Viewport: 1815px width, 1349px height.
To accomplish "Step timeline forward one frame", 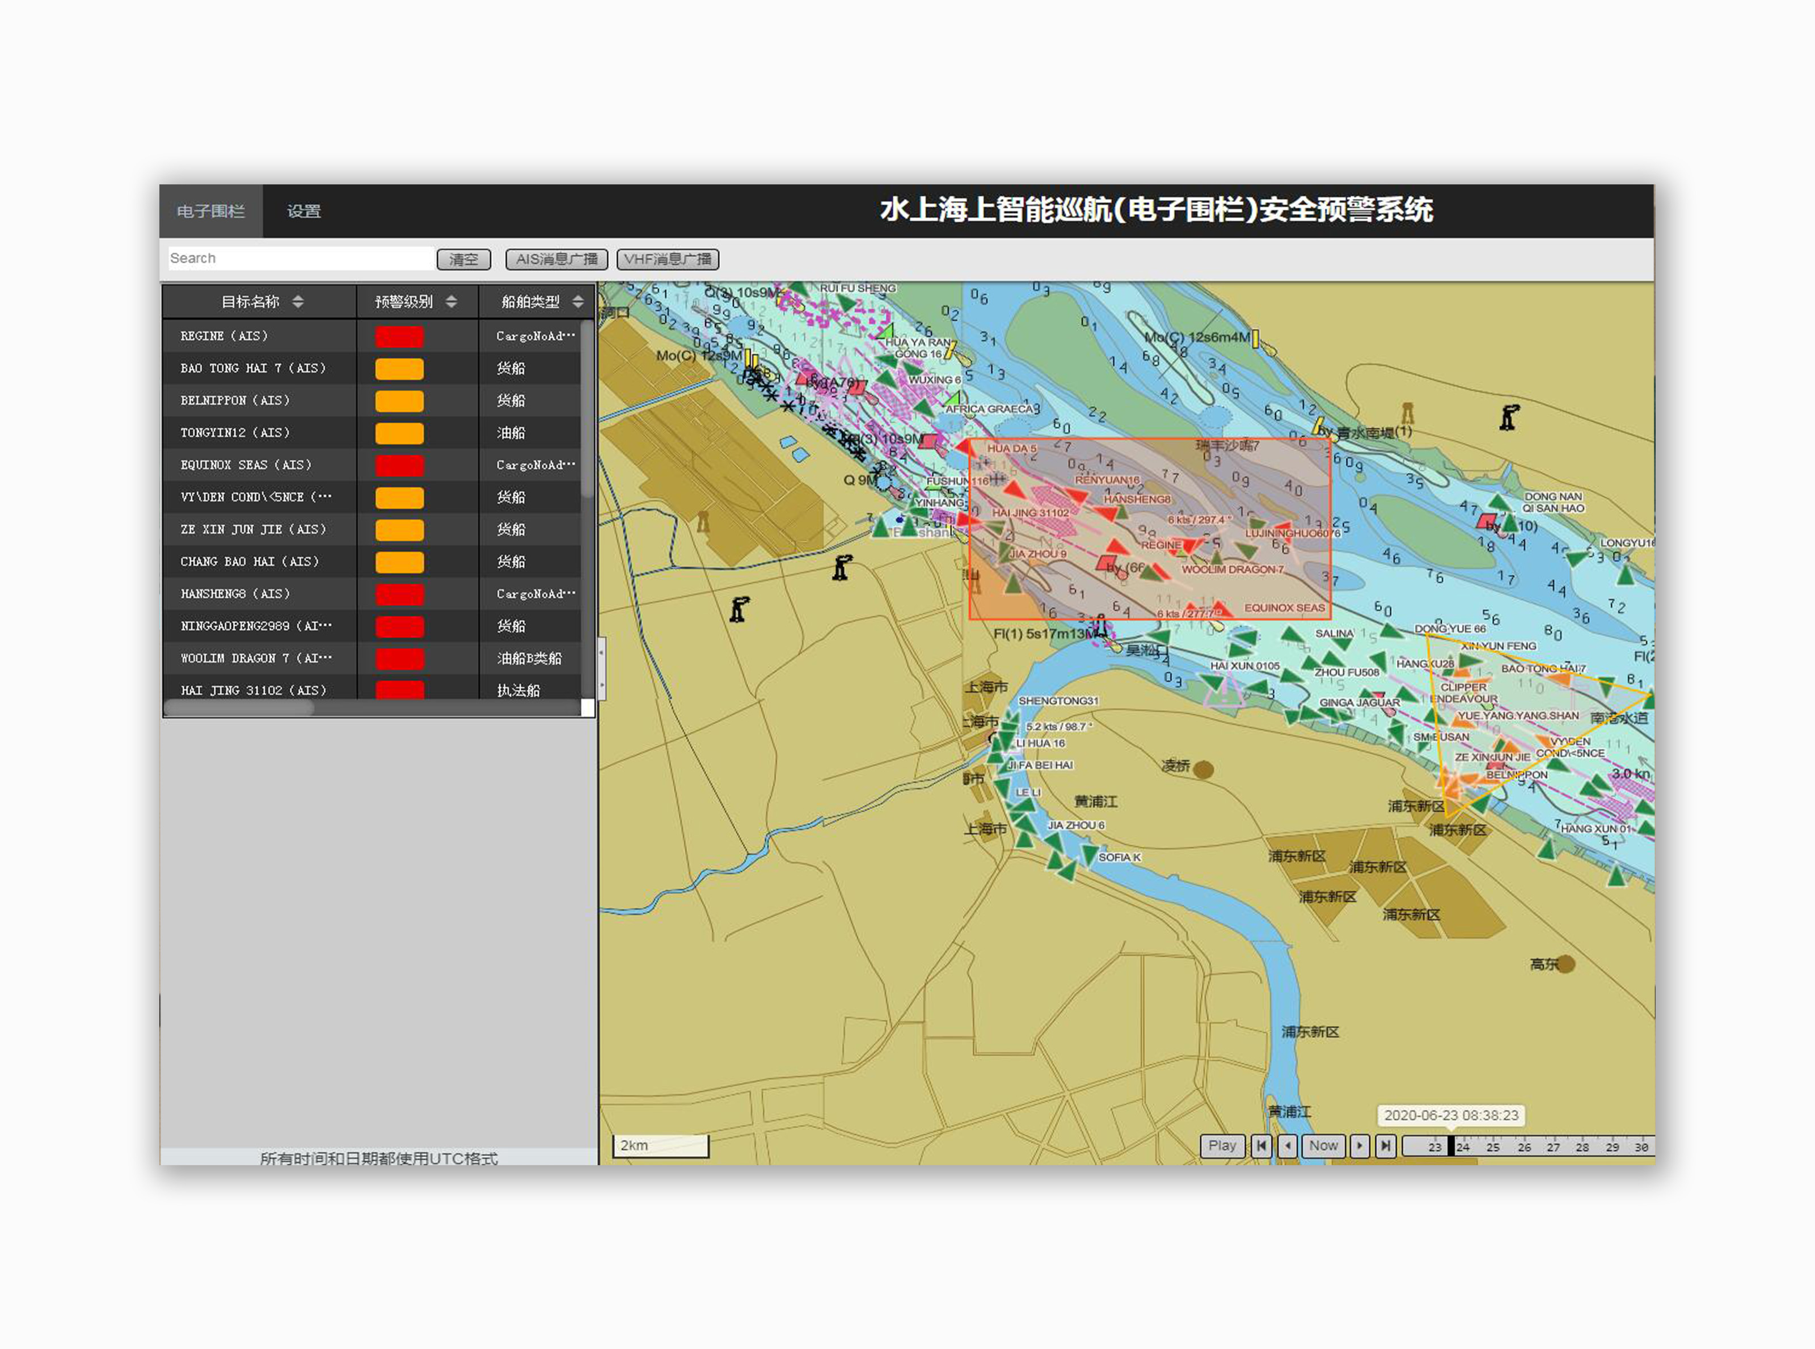I will [1360, 1146].
